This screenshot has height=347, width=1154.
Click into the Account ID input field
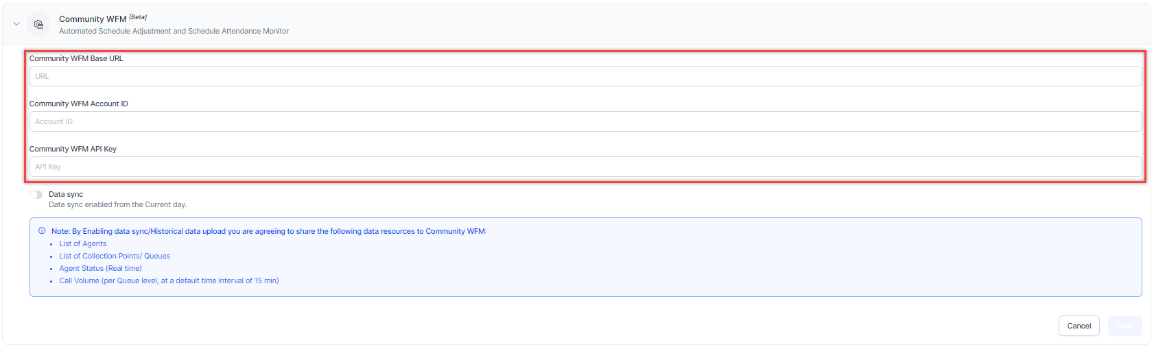click(585, 121)
